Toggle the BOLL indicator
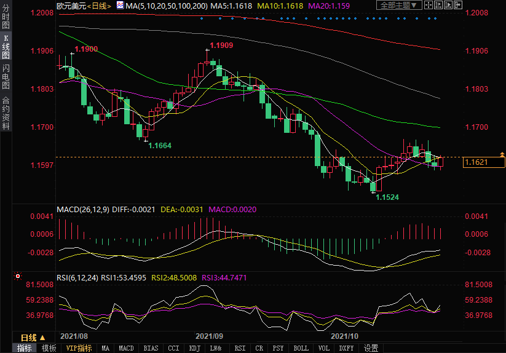This screenshot has width=506, height=353. [x=301, y=348]
